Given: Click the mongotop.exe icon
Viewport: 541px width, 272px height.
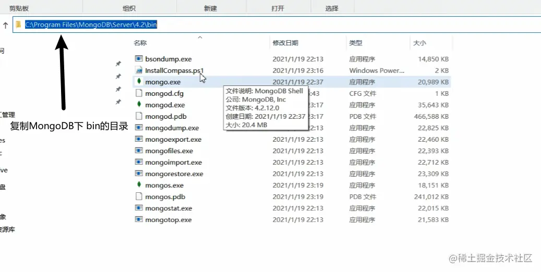Looking at the screenshot, I should pyautogui.click(x=139, y=219).
